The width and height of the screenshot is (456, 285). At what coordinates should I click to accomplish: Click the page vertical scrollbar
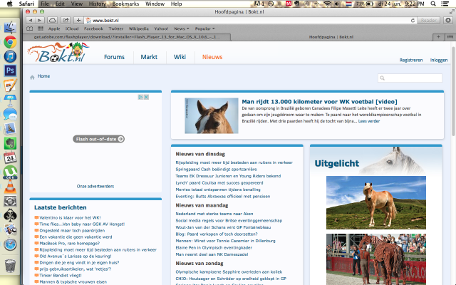click(453, 91)
